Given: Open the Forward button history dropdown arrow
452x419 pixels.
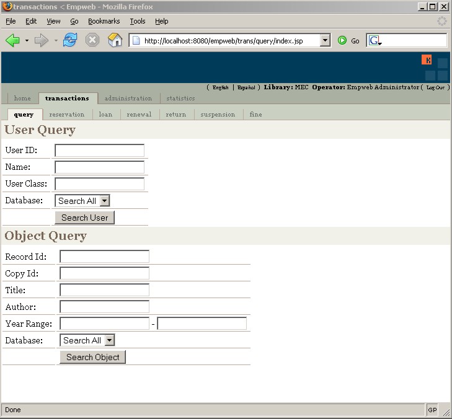Looking at the screenshot, I should point(56,41).
